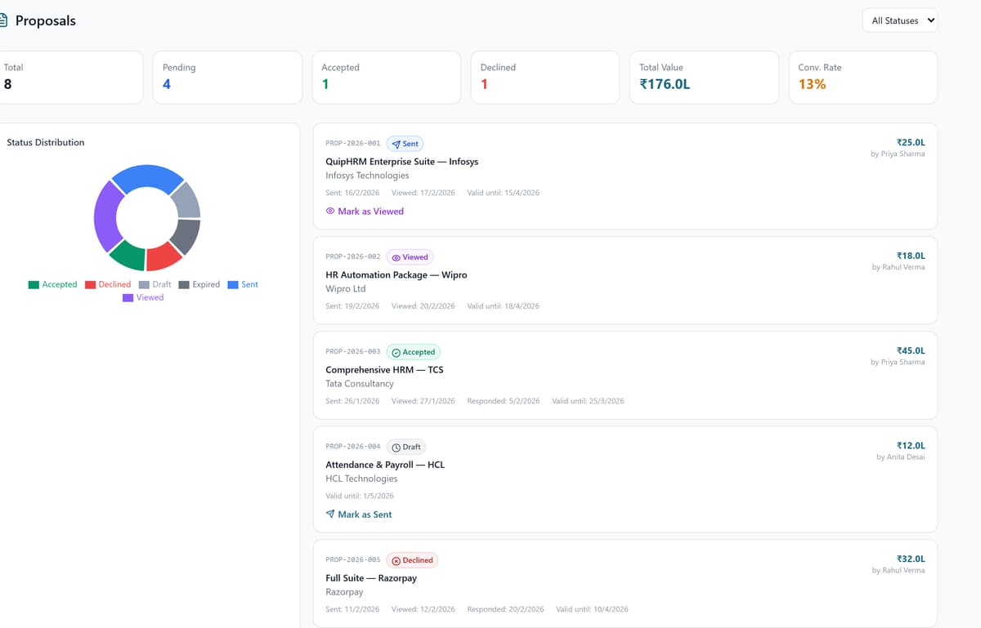Image resolution: width=981 pixels, height=628 pixels.
Task: Click the Status Distribution heading
Action: [x=46, y=142]
